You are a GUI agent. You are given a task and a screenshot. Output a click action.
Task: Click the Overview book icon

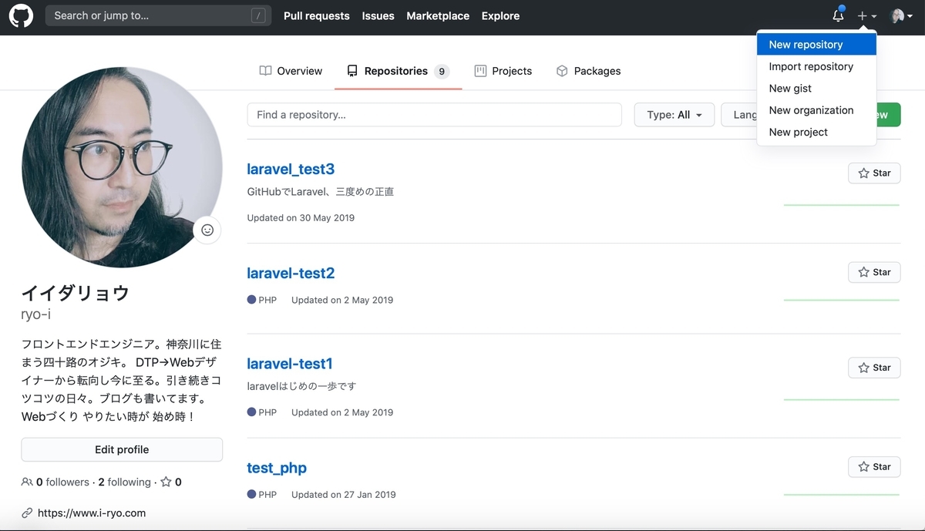coord(265,71)
